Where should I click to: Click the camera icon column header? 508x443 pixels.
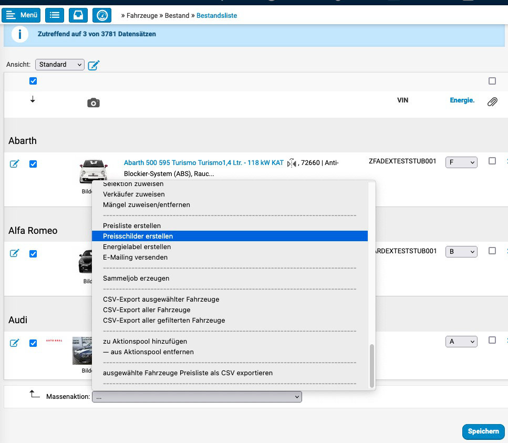tap(93, 103)
